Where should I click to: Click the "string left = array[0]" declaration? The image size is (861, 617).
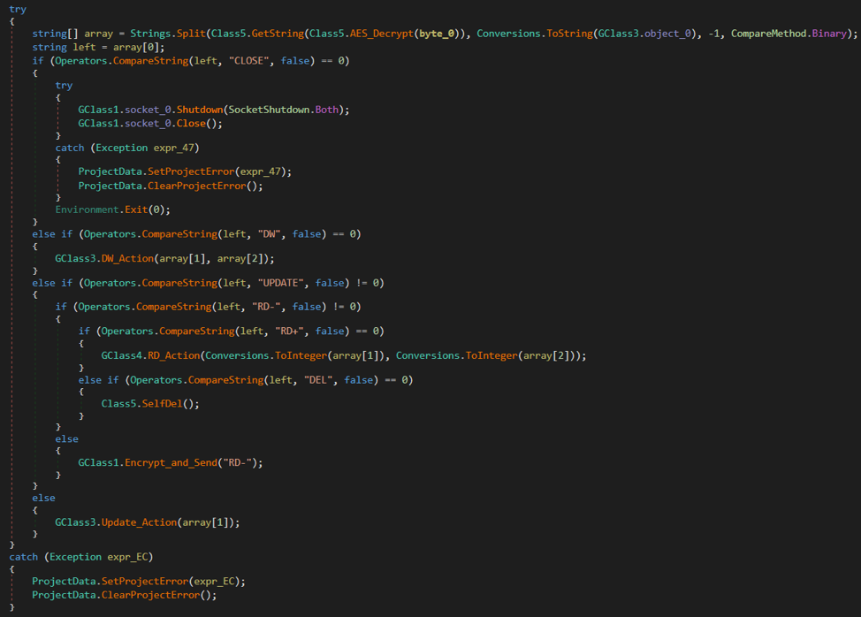(x=98, y=47)
